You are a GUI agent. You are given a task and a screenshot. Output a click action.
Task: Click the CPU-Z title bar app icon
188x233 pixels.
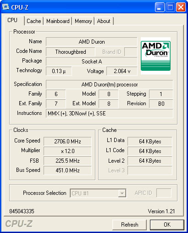[x=6, y=7]
